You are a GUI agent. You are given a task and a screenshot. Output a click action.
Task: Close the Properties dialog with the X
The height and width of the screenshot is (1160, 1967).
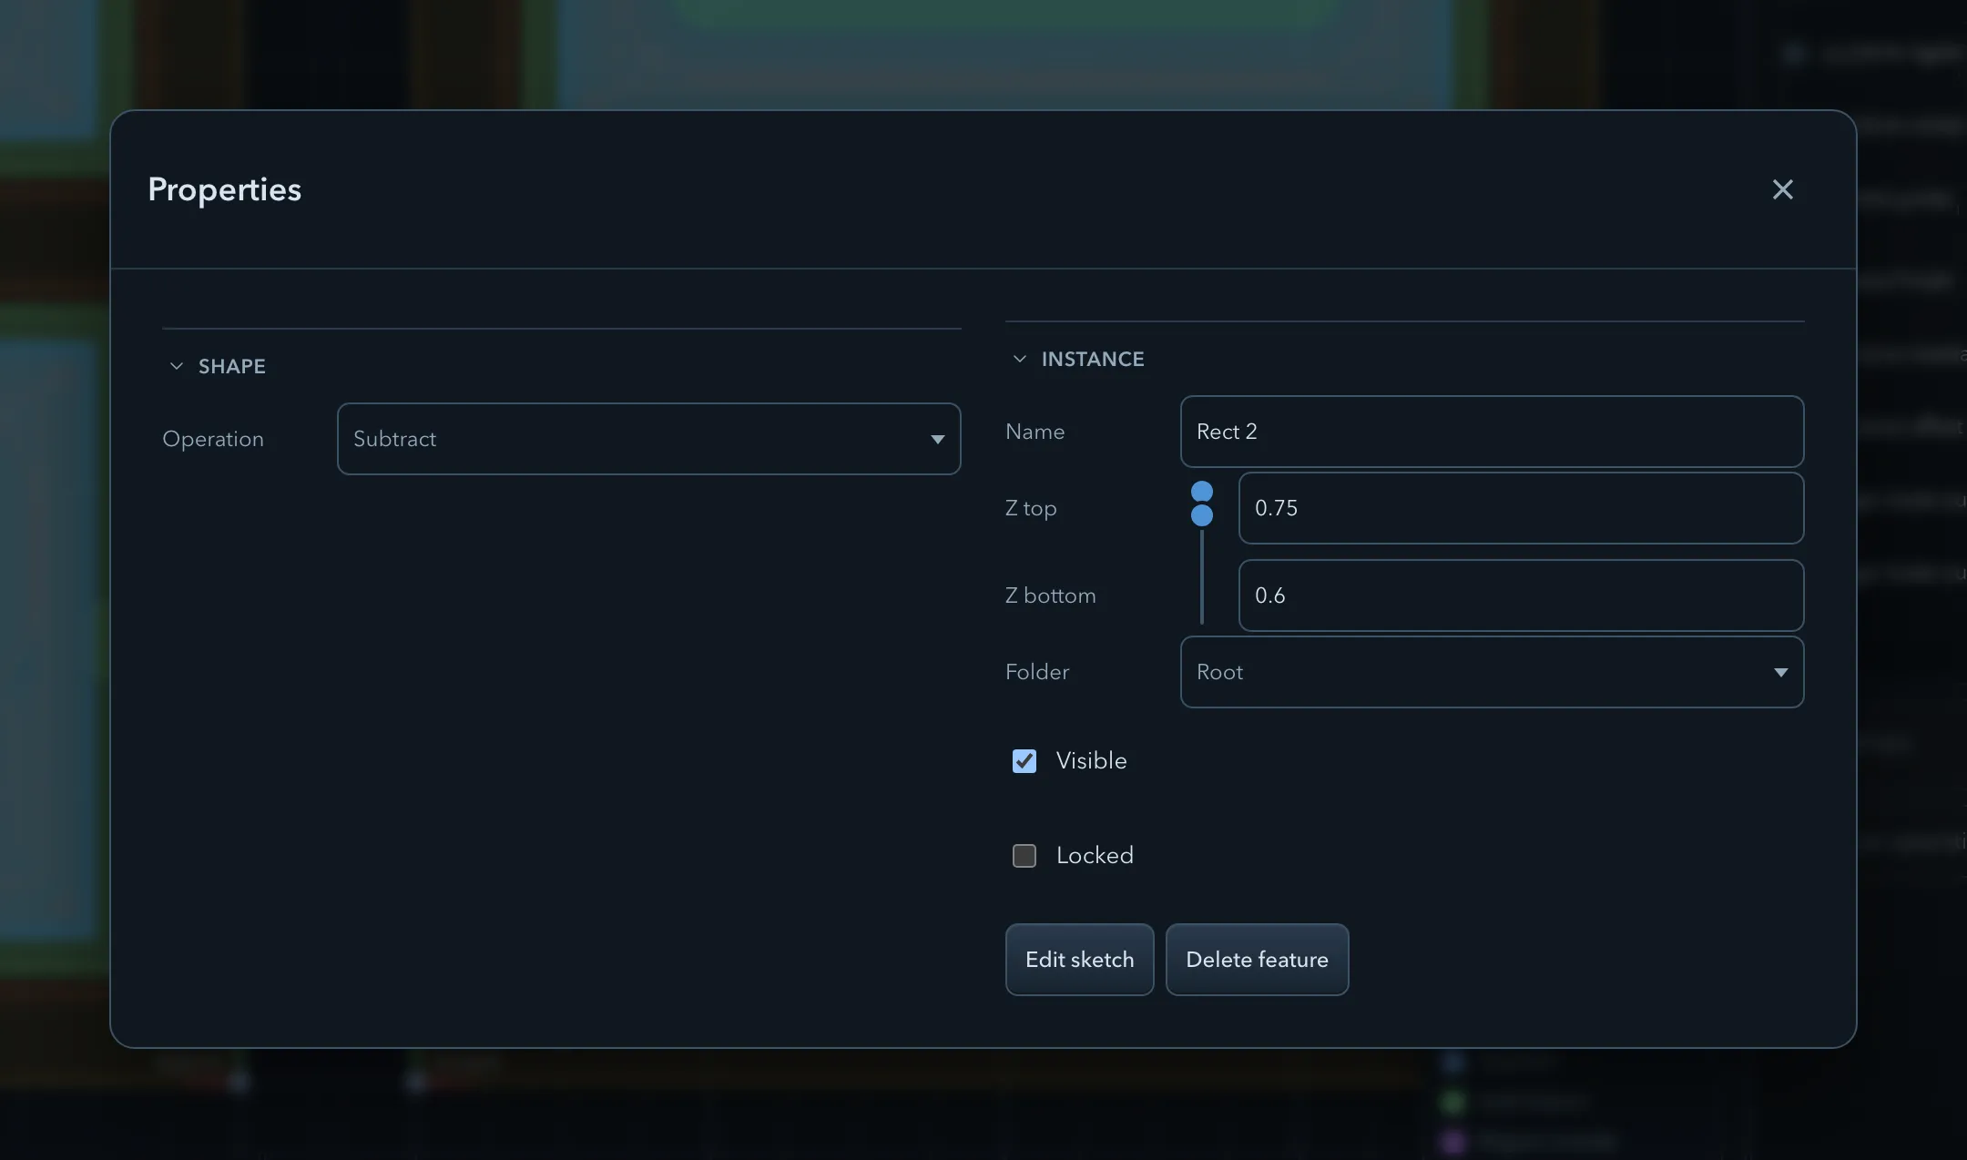pyautogui.click(x=1782, y=189)
